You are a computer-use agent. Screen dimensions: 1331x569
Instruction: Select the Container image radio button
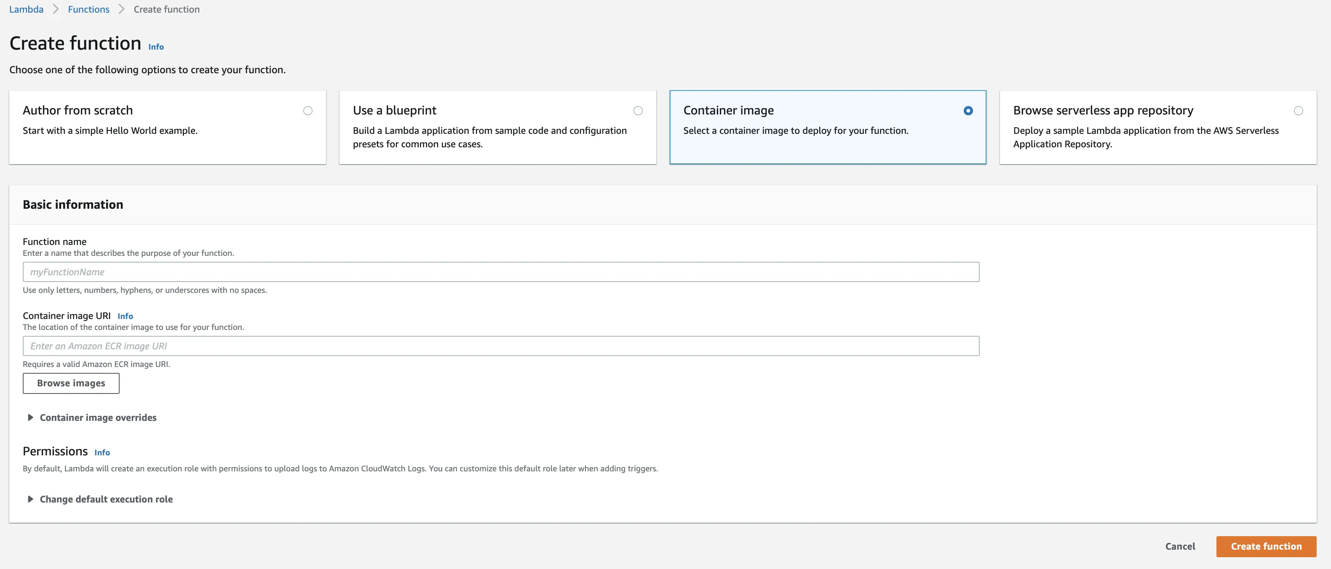pos(968,111)
